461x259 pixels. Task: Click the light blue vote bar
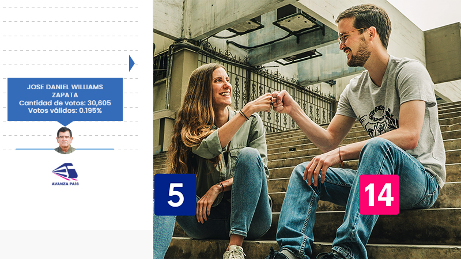click(x=35, y=149)
